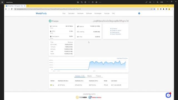The width and height of the screenshot is (178, 100).
Task: Open the blue settings gear in header
Action: point(139,13)
